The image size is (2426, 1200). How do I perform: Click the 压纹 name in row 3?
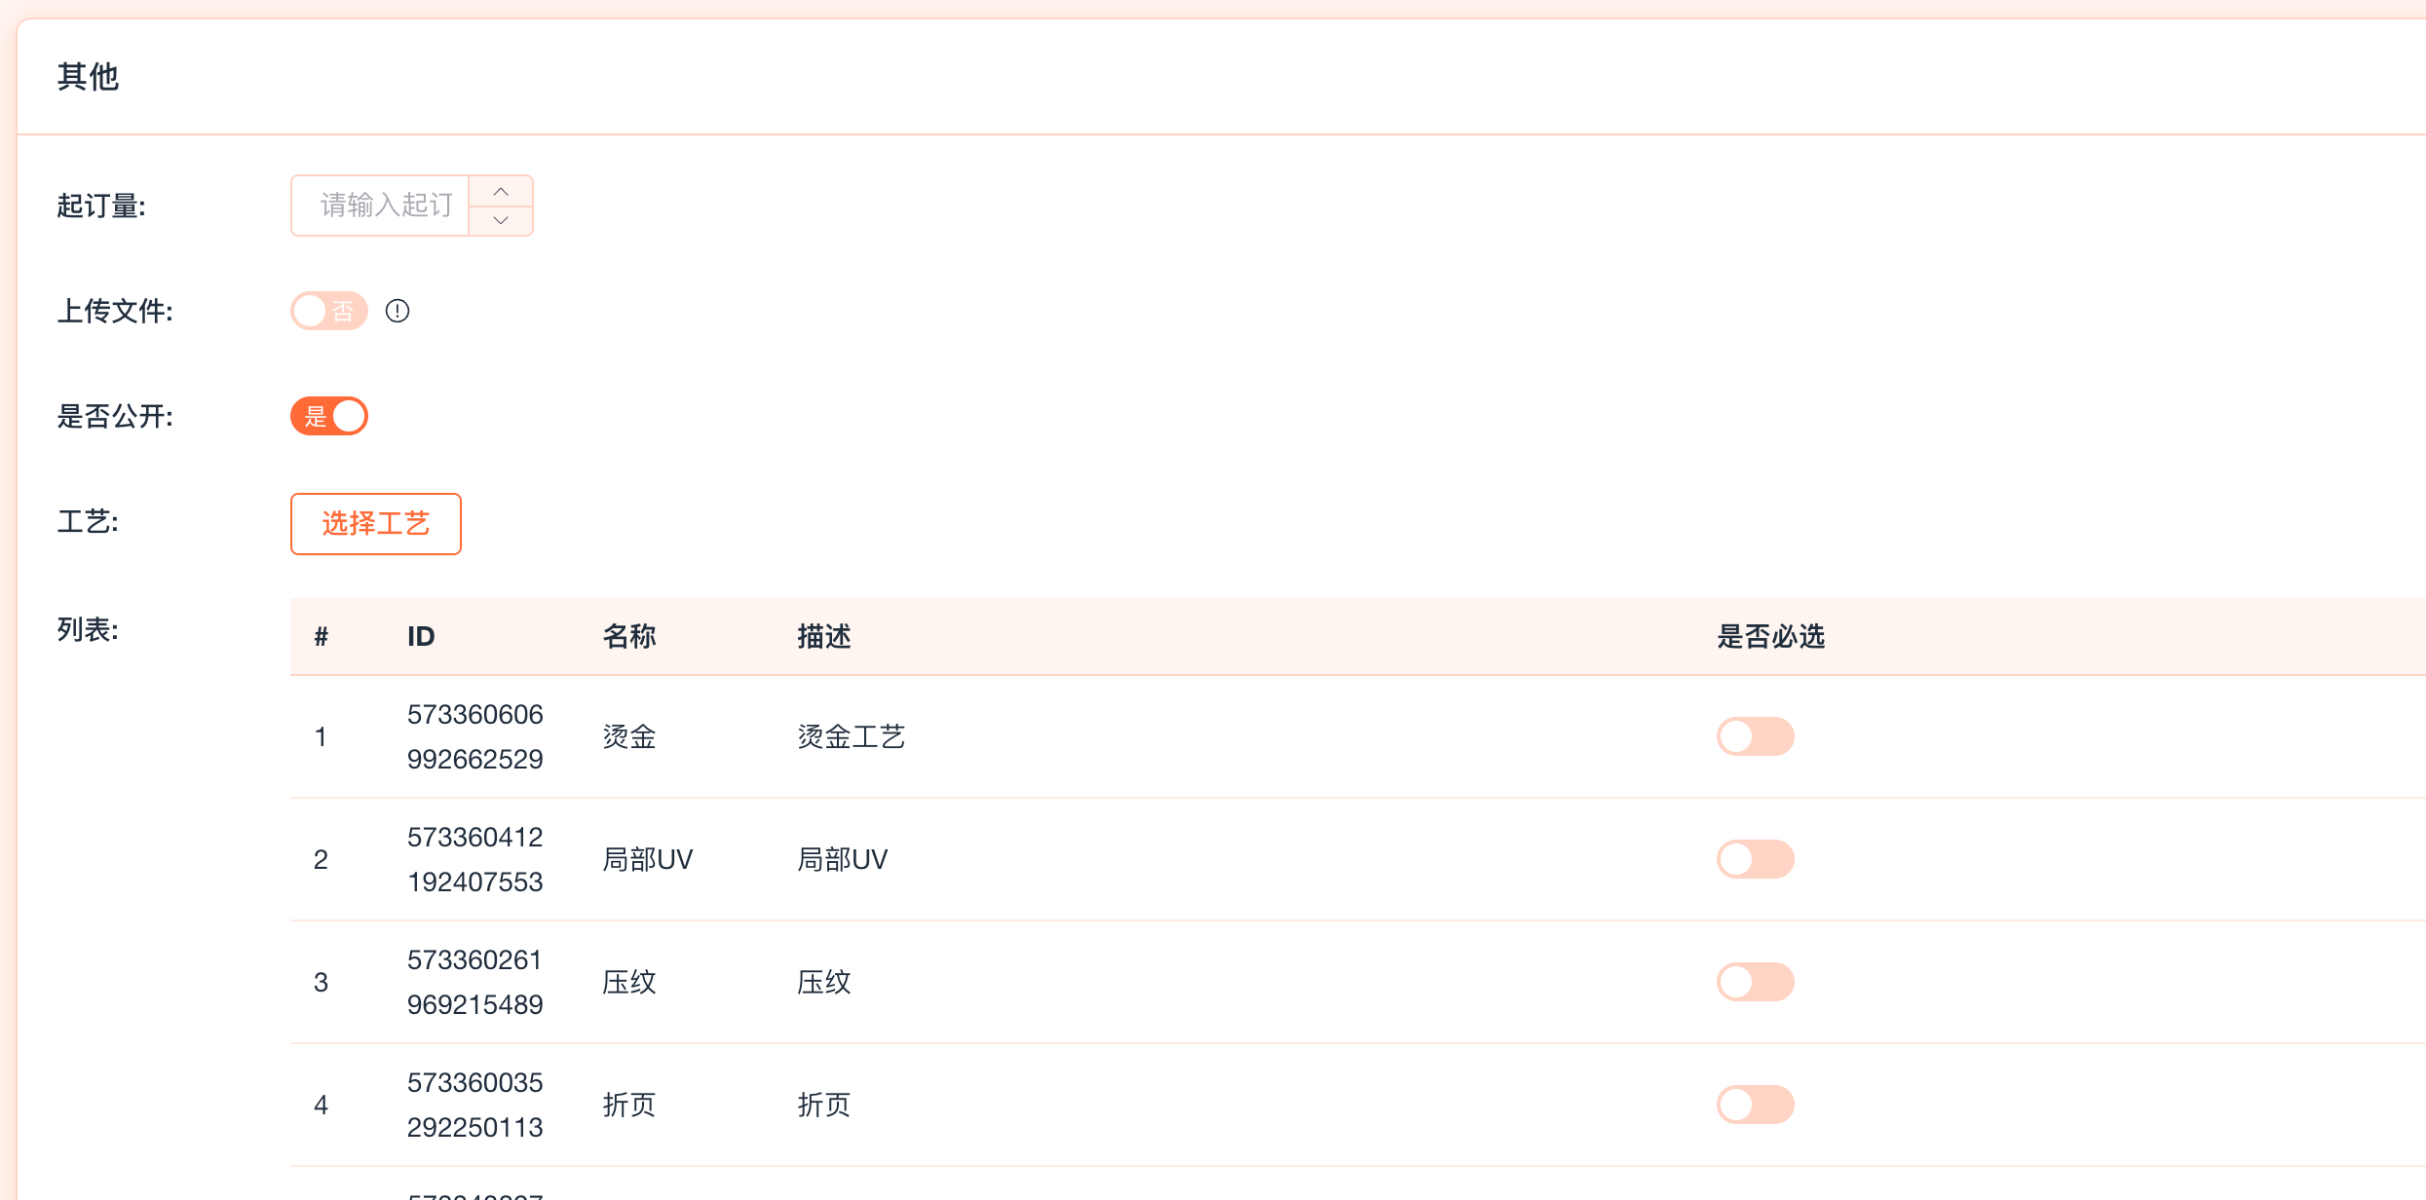[629, 982]
